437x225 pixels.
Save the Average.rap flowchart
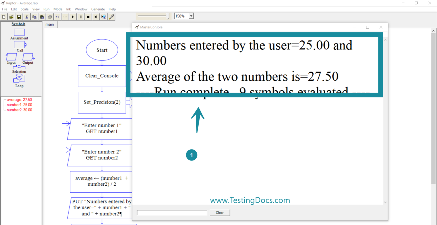coord(19,16)
